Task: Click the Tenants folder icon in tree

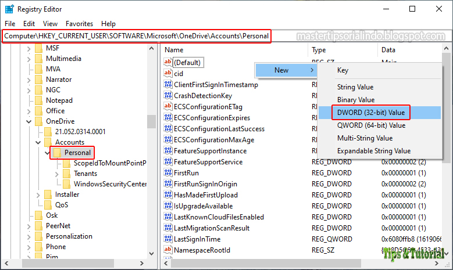Action: 66,174
